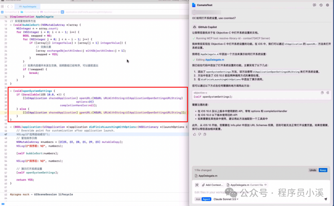Viewport: 334px width, 206px height.
Task: Open the Copilot settings gear
Action: 328,5
